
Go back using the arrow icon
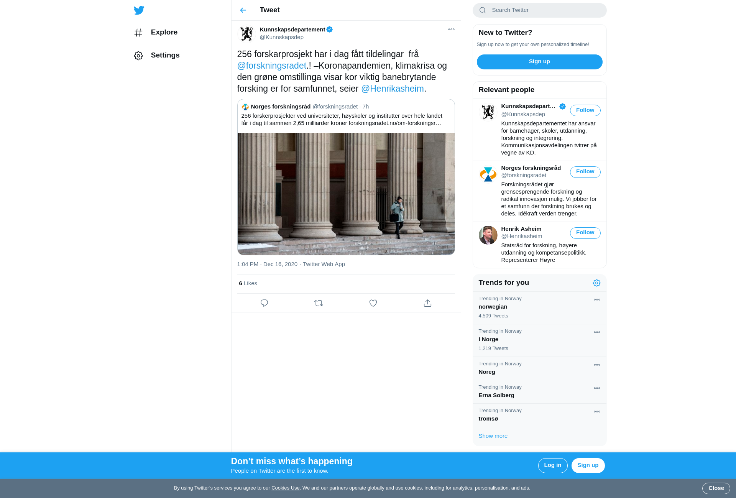point(243,10)
